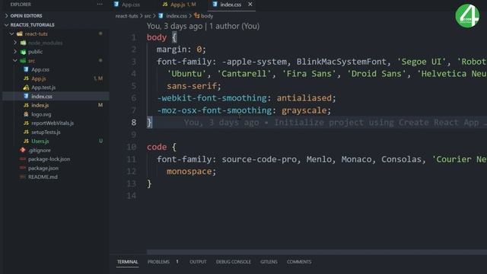Click line number 10 in the gutter
This screenshot has width=487, height=274.
[x=132, y=147]
